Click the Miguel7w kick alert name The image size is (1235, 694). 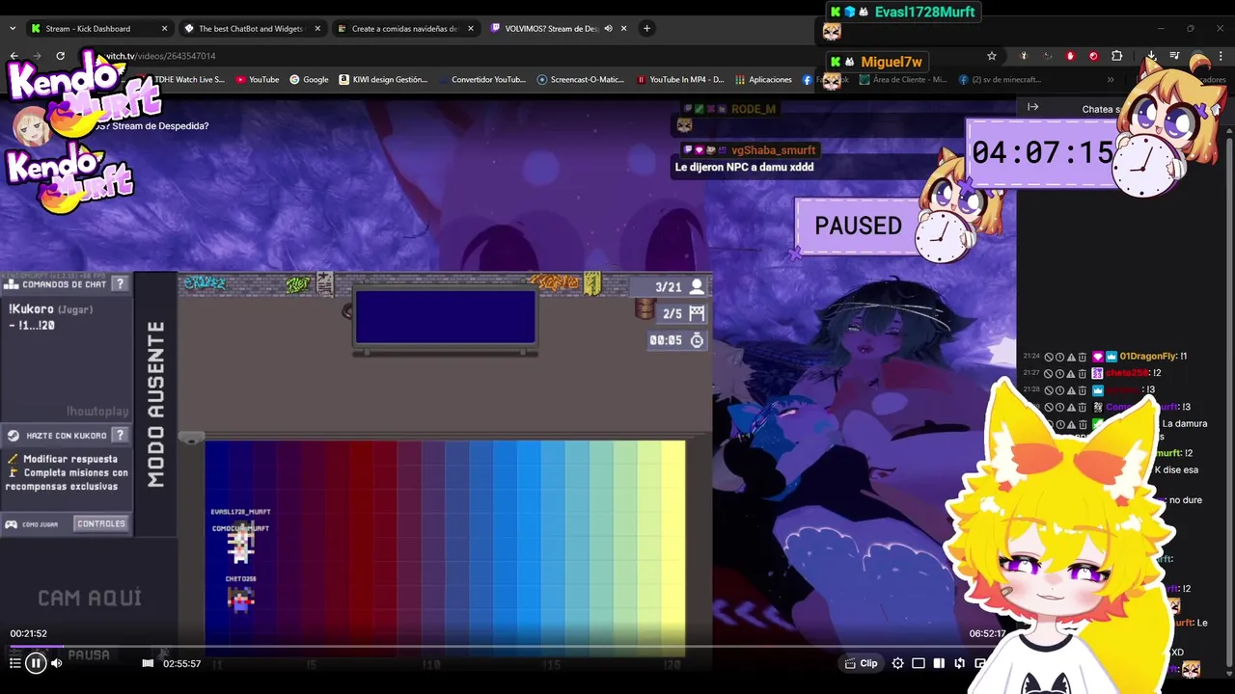point(891,62)
